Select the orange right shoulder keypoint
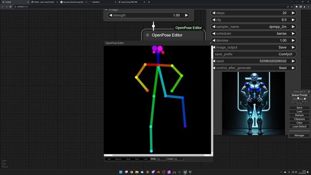Viewport: 311px width, 175px height. pos(145,65)
